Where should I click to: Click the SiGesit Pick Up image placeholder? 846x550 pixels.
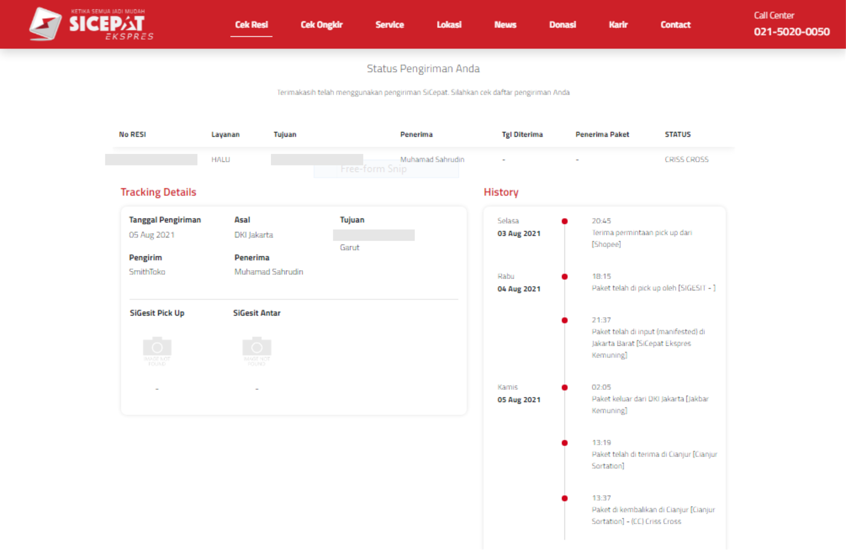[157, 351]
